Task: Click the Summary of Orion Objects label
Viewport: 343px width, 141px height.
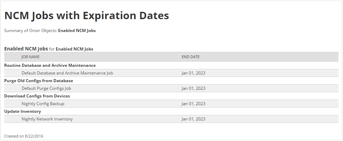Action: pos(31,31)
